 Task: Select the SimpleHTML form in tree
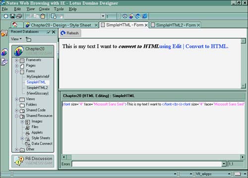point(36,82)
